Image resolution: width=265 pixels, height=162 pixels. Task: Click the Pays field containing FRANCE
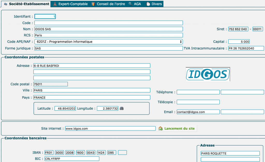click(92, 97)
